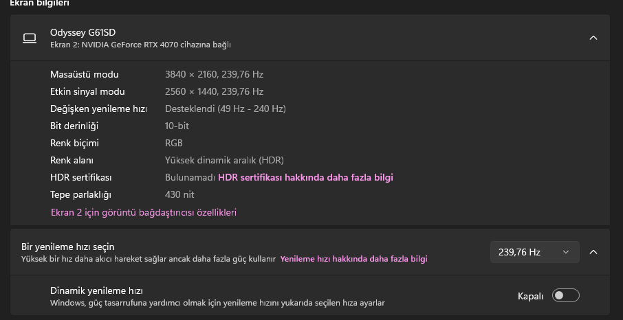Viewport: 623px width, 320px height.
Task: Click the 'Dinamik yenileme hızı' label
Action: coord(96,290)
